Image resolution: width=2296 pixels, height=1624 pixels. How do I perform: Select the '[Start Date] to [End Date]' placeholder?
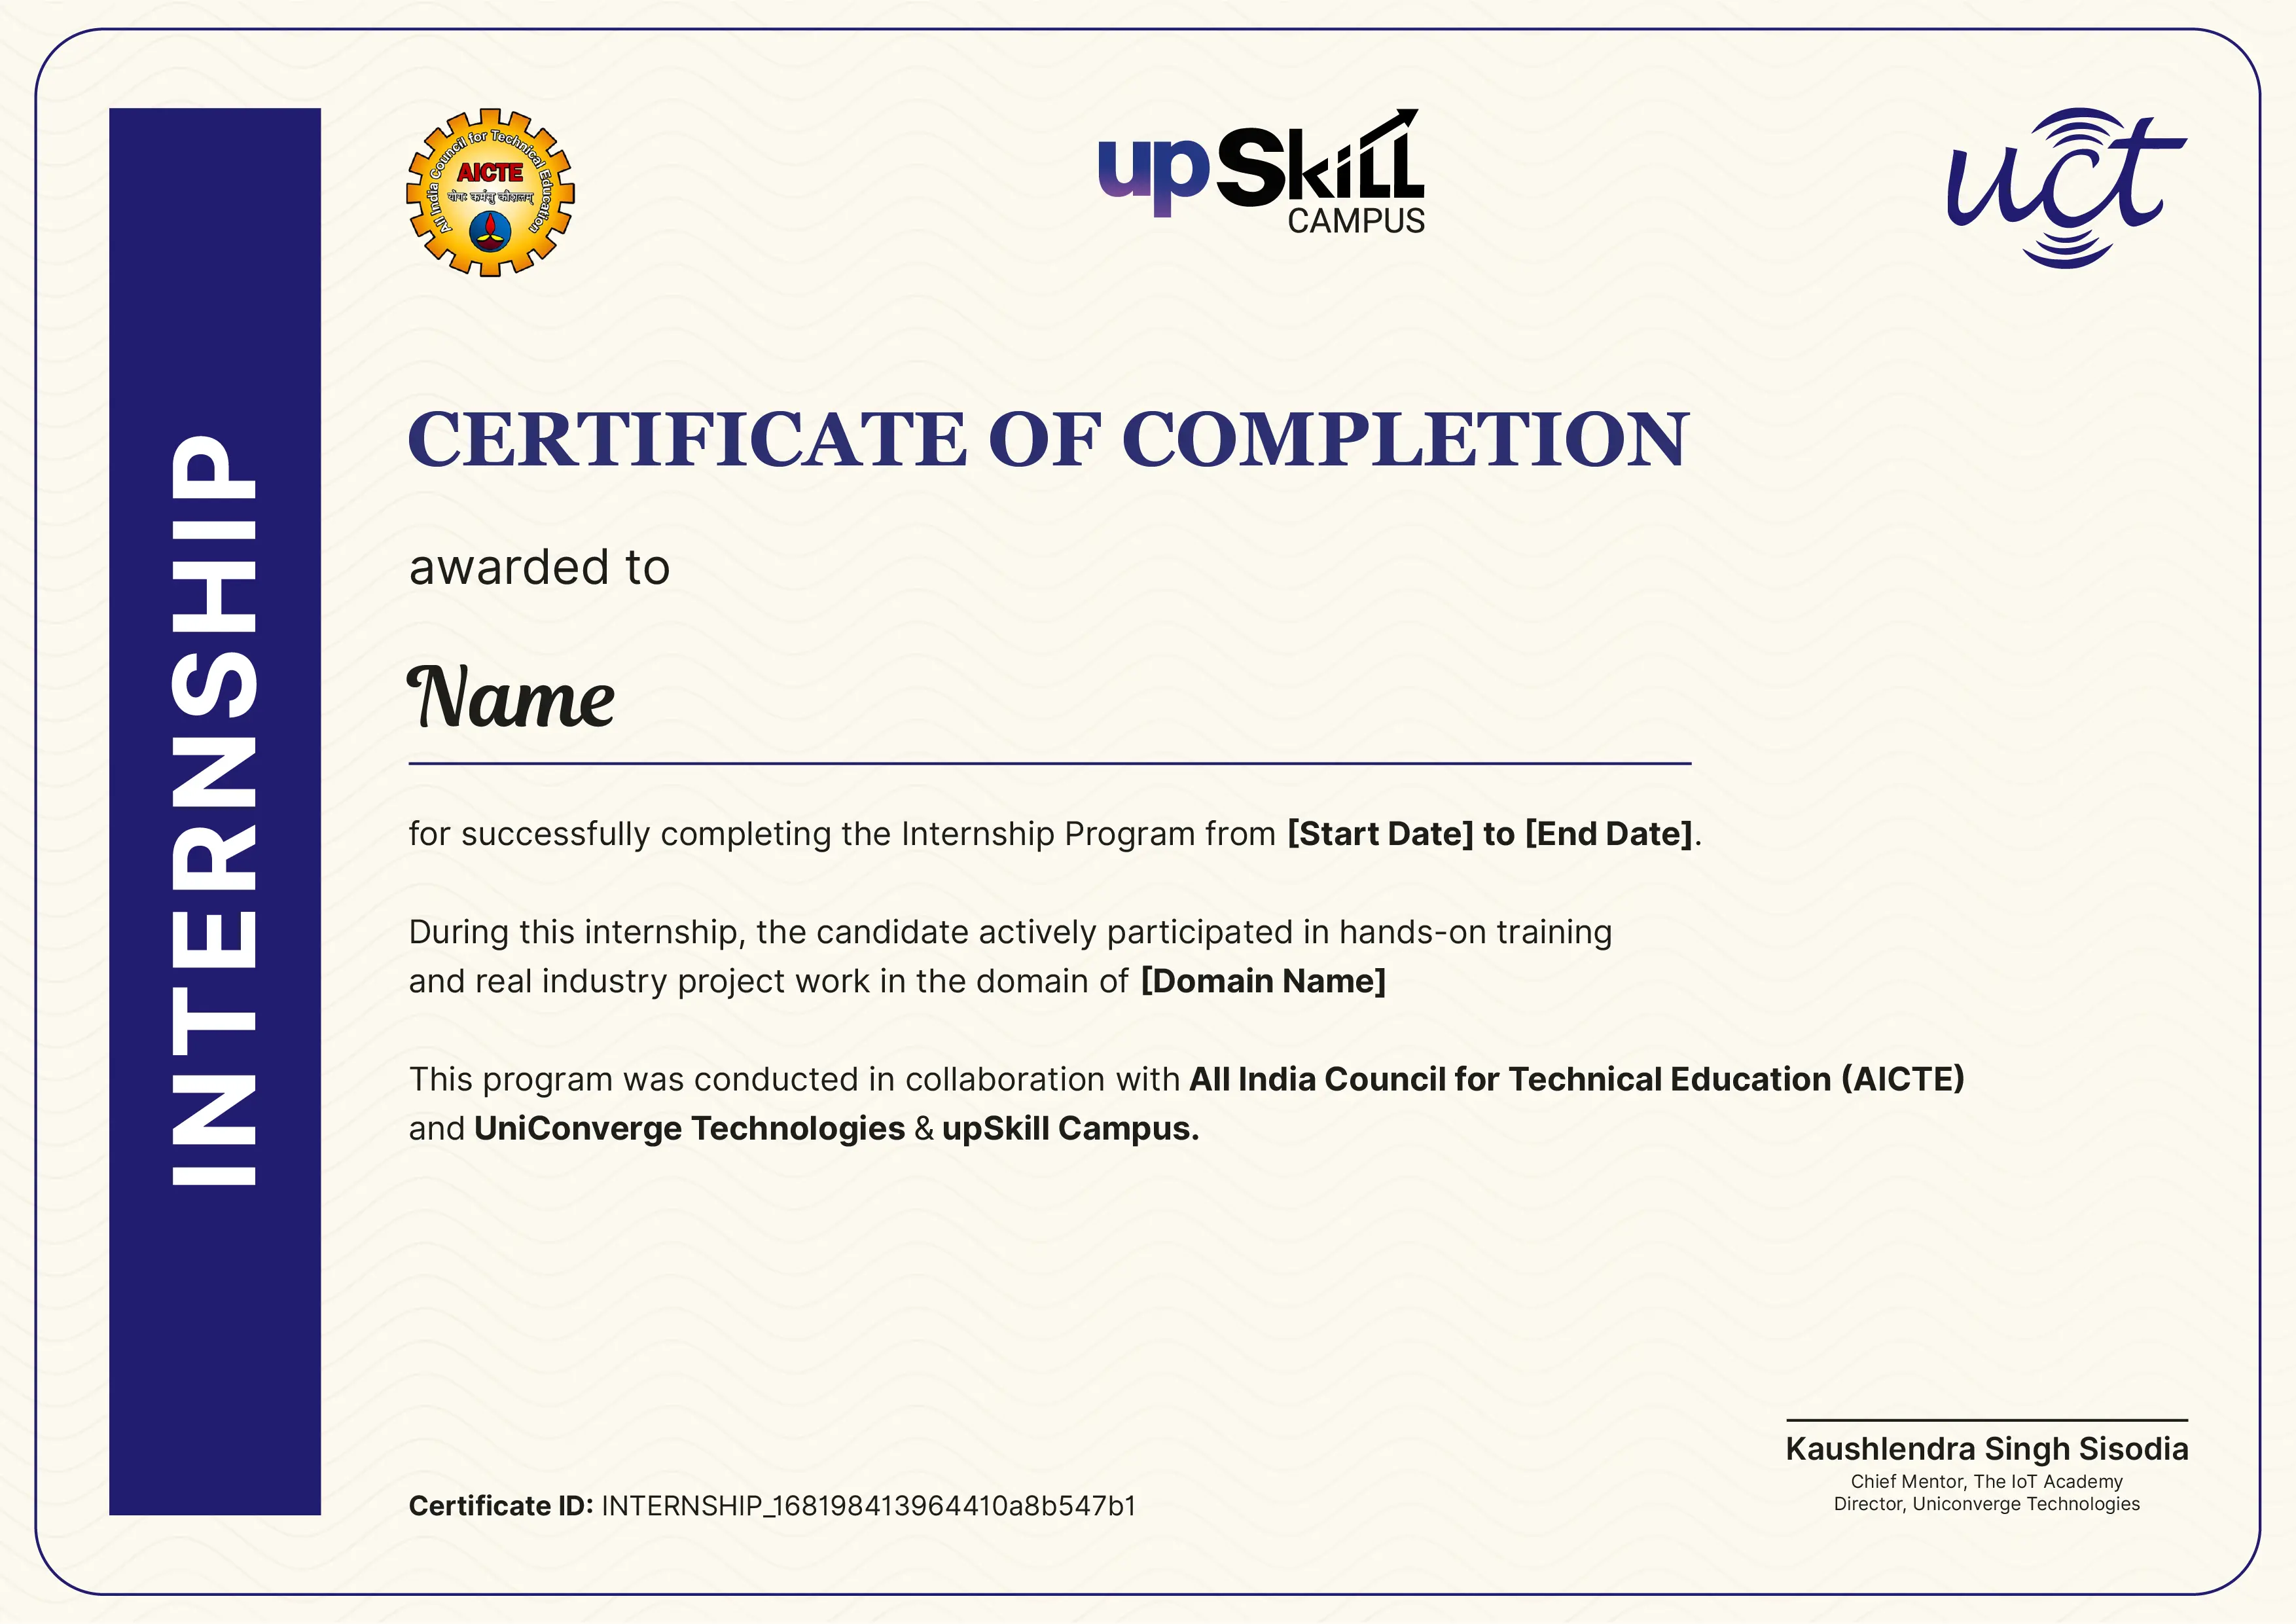1490,834
